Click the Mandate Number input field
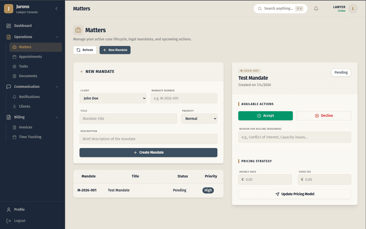 pyautogui.click(x=184, y=98)
